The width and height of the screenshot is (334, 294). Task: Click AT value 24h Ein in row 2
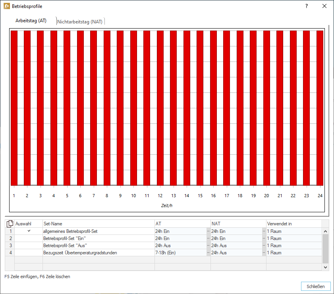(x=162, y=238)
